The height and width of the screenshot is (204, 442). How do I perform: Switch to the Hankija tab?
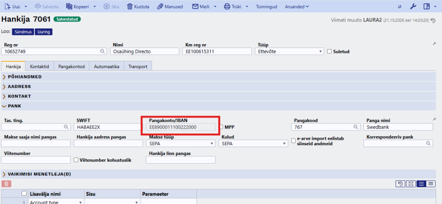tap(13, 67)
